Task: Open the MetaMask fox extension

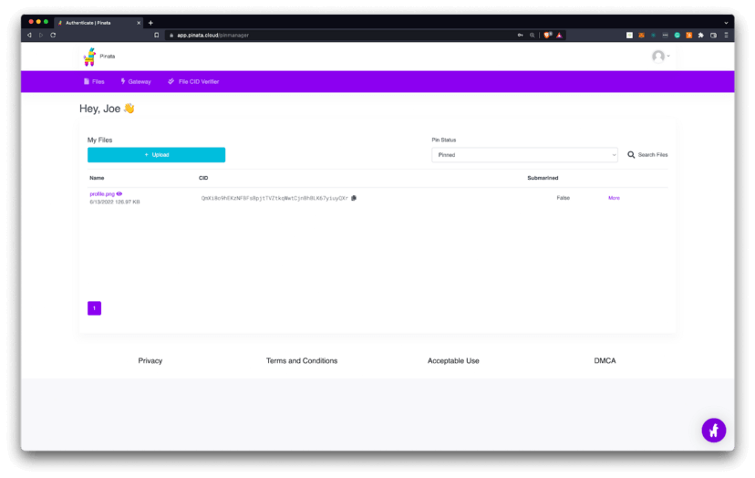Action: 641,35
